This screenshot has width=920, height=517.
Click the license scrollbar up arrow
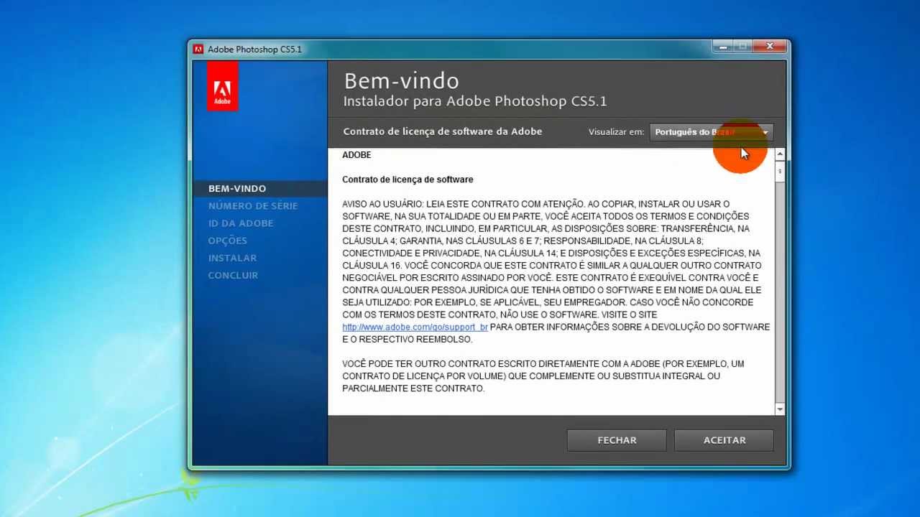point(780,154)
